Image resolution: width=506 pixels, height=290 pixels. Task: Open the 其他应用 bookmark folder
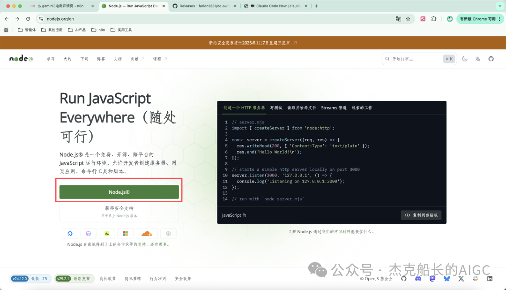[x=52, y=30]
